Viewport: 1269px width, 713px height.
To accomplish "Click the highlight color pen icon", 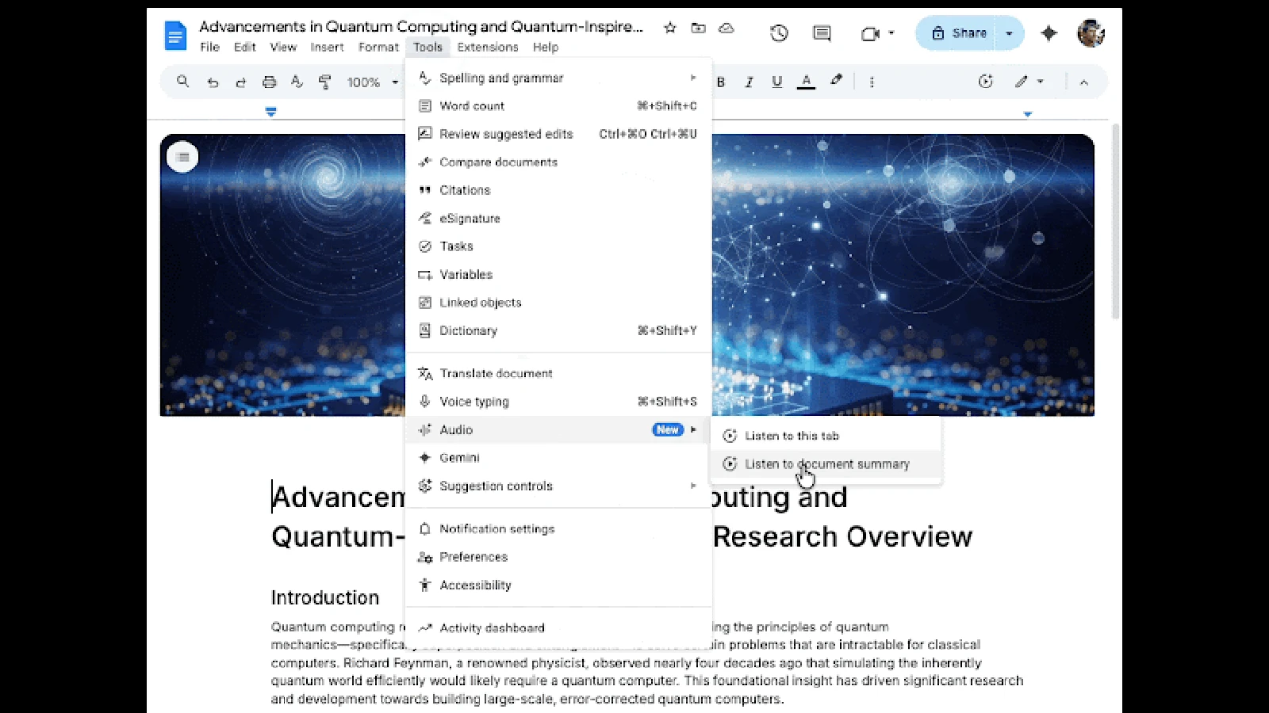I will (x=836, y=81).
